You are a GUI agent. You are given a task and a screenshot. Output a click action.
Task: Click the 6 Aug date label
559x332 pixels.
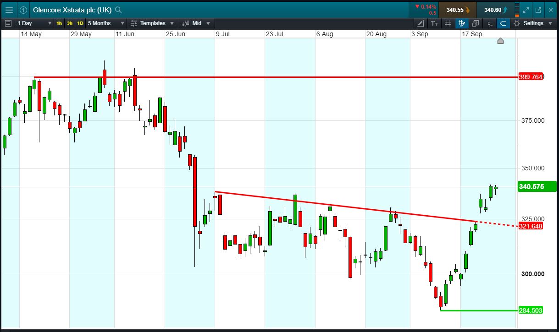point(325,34)
